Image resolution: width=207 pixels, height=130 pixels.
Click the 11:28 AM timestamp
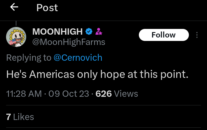pos(24,94)
